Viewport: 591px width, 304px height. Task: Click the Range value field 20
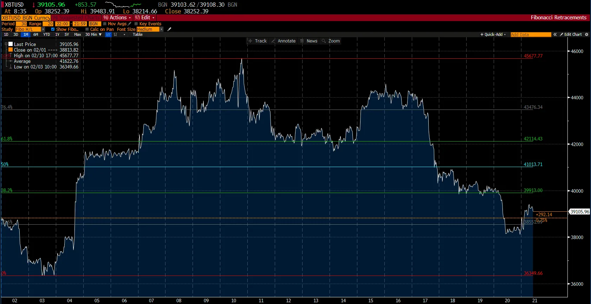coord(48,24)
